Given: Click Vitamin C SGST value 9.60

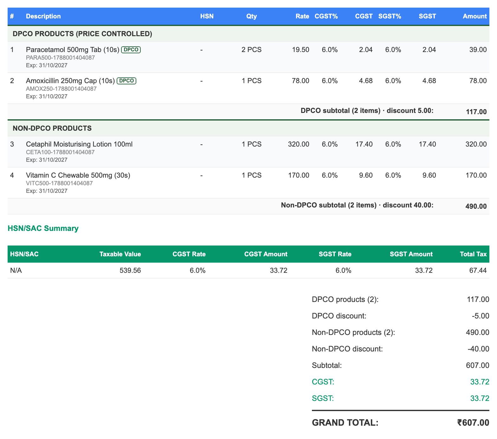Looking at the screenshot, I should [x=429, y=175].
